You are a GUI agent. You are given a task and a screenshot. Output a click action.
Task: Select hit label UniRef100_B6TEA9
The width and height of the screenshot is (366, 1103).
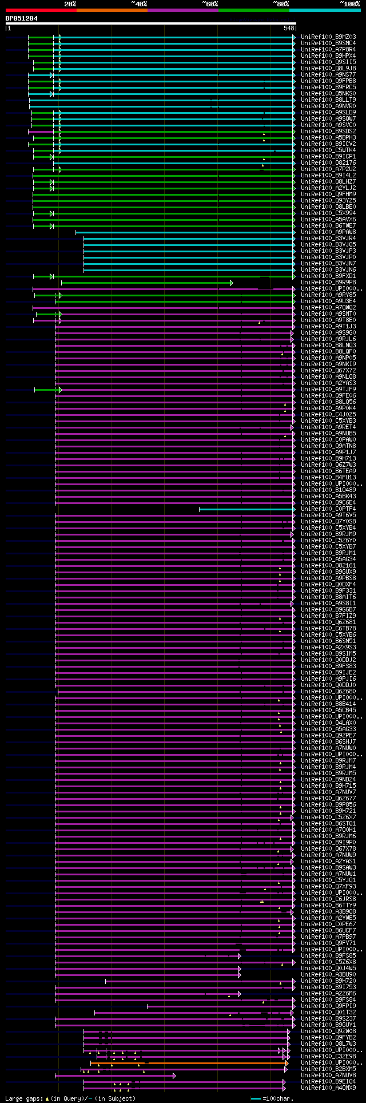[x=328, y=471]
